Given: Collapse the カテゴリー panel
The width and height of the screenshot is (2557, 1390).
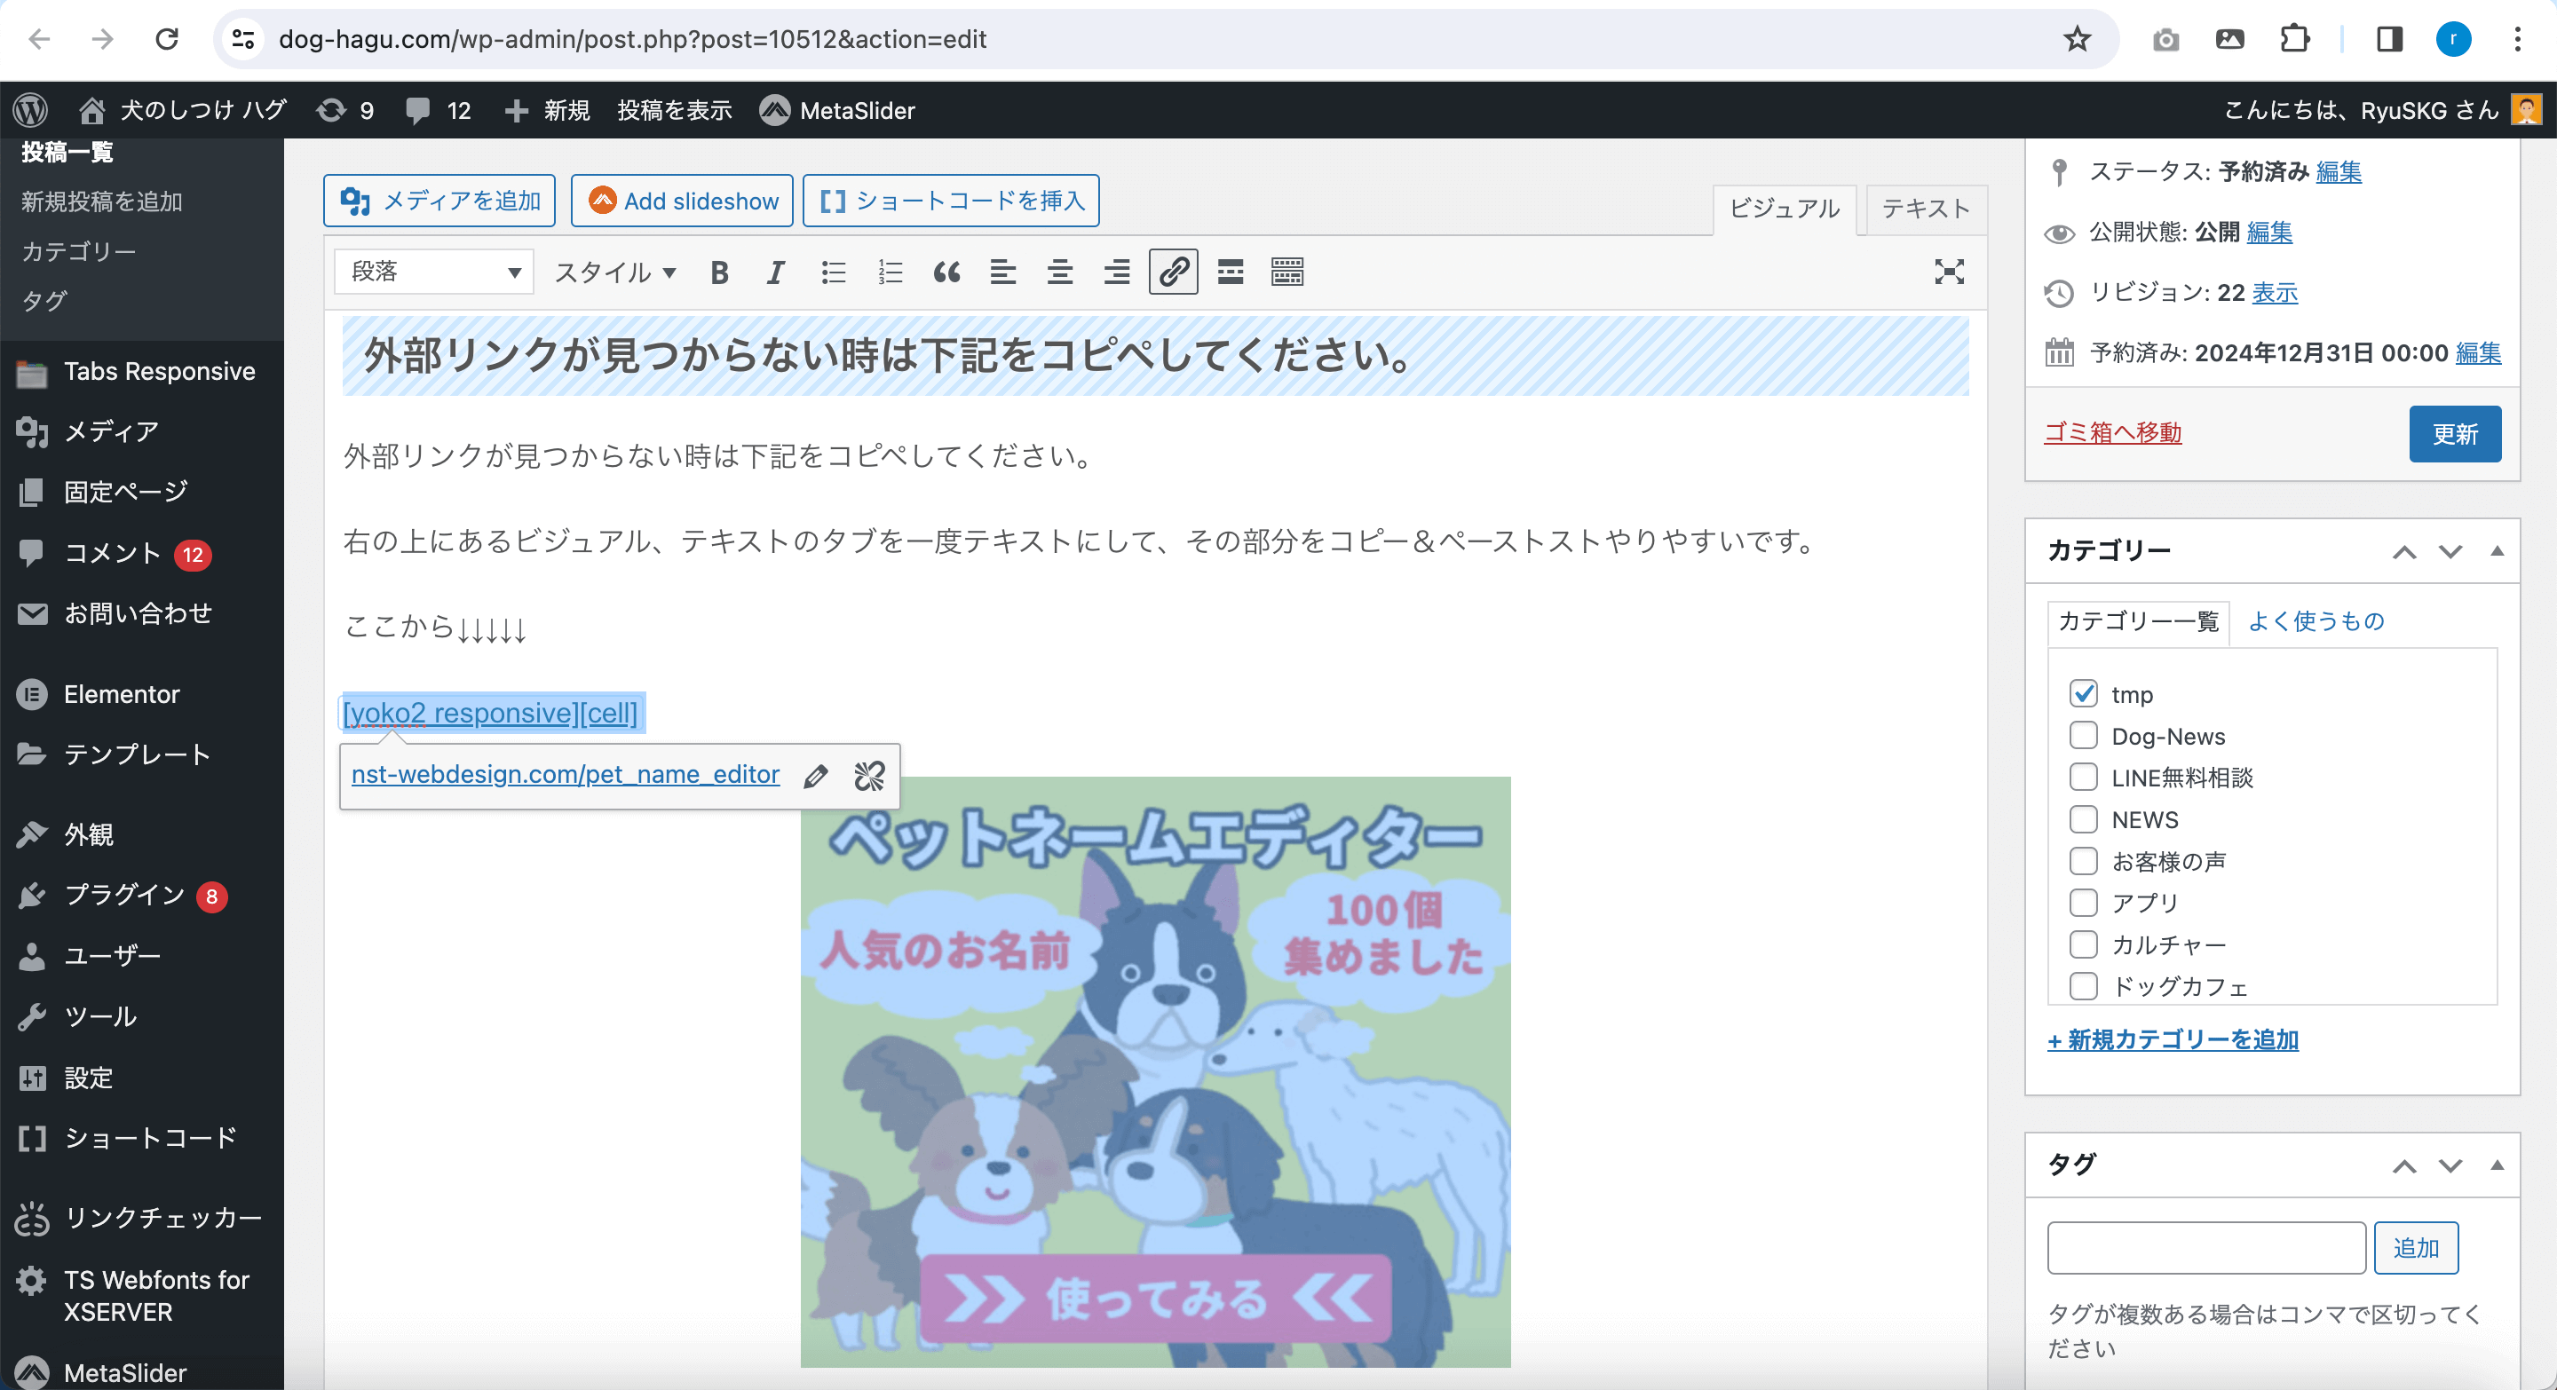Looking at the screenshot, I should 2497,551.
